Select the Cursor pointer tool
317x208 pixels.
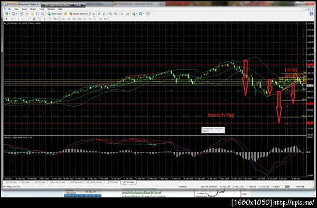pos(6,19)
